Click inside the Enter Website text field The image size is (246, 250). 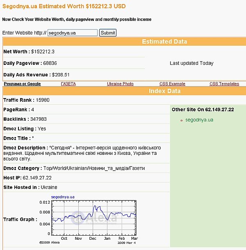click(72, 33)
